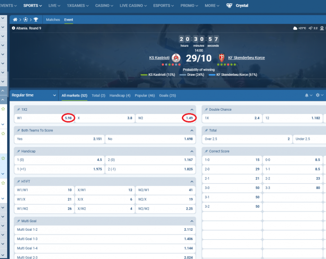This screenshot has width=326, height=259.
Task: Open 1XGAMES menu
Action: (78, 6)
